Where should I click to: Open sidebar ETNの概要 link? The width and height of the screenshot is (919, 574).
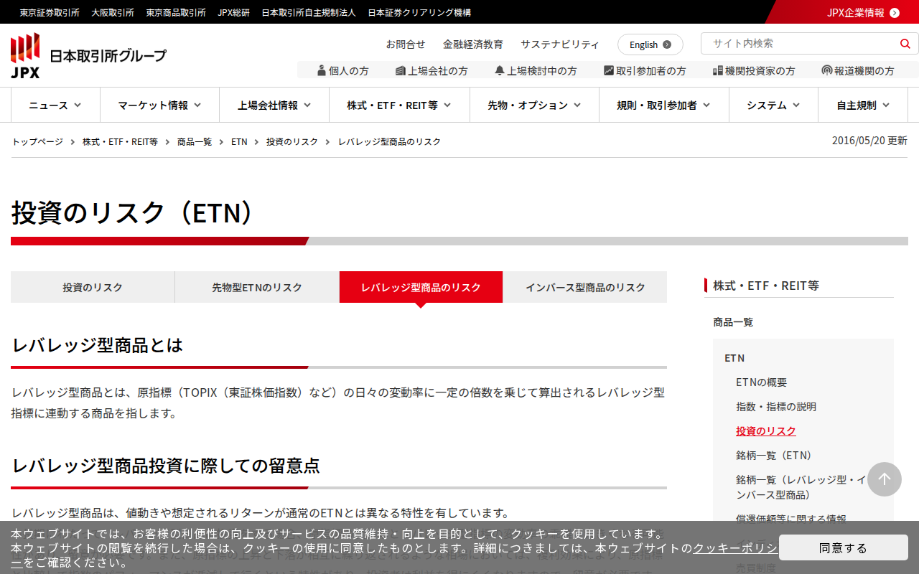761,382
